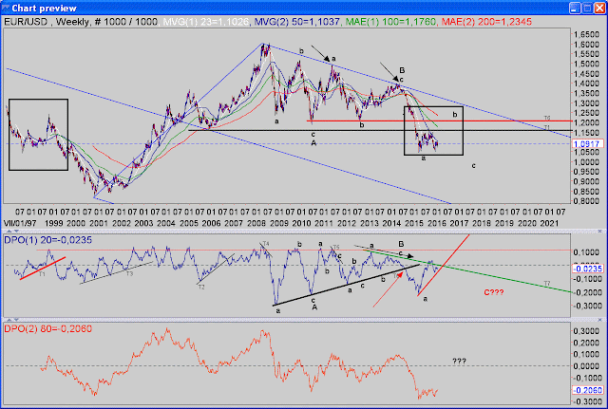
Task: Move the DPO(1) panel down with its arrow
Action: coord(16,231)
